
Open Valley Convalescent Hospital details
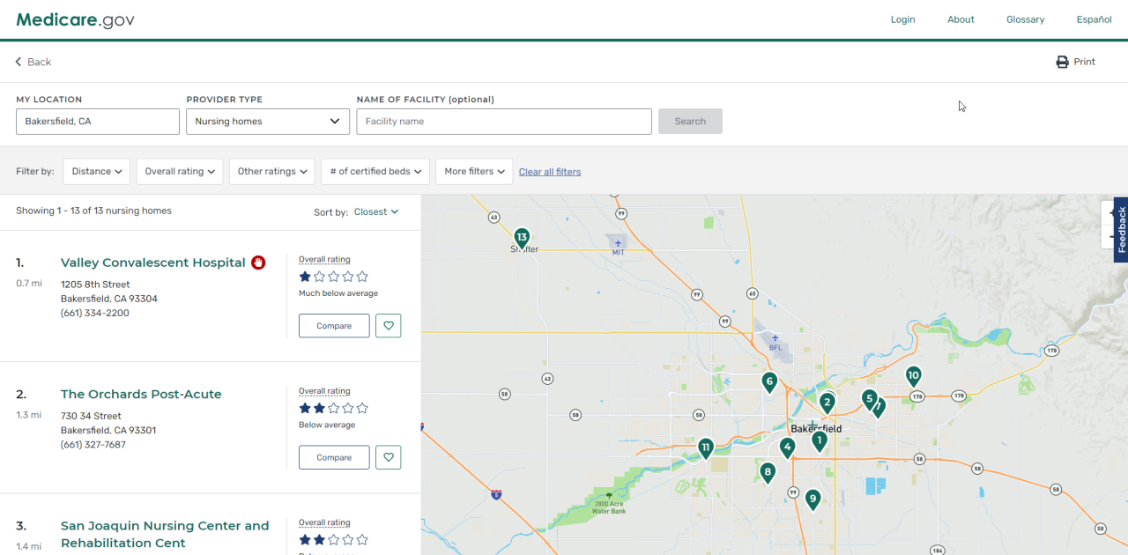tap(153, 263)
